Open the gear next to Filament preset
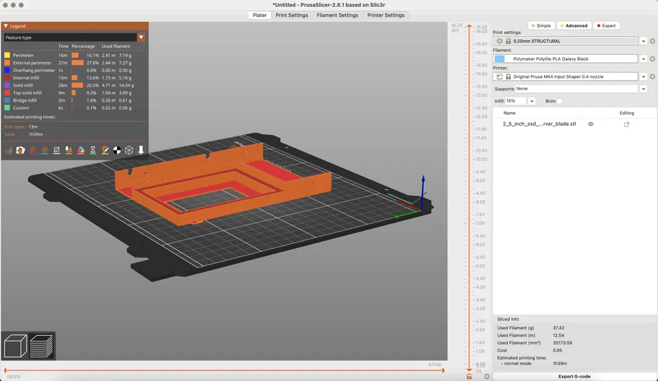This screenshot has width=658, height=381. click(653, 59)
